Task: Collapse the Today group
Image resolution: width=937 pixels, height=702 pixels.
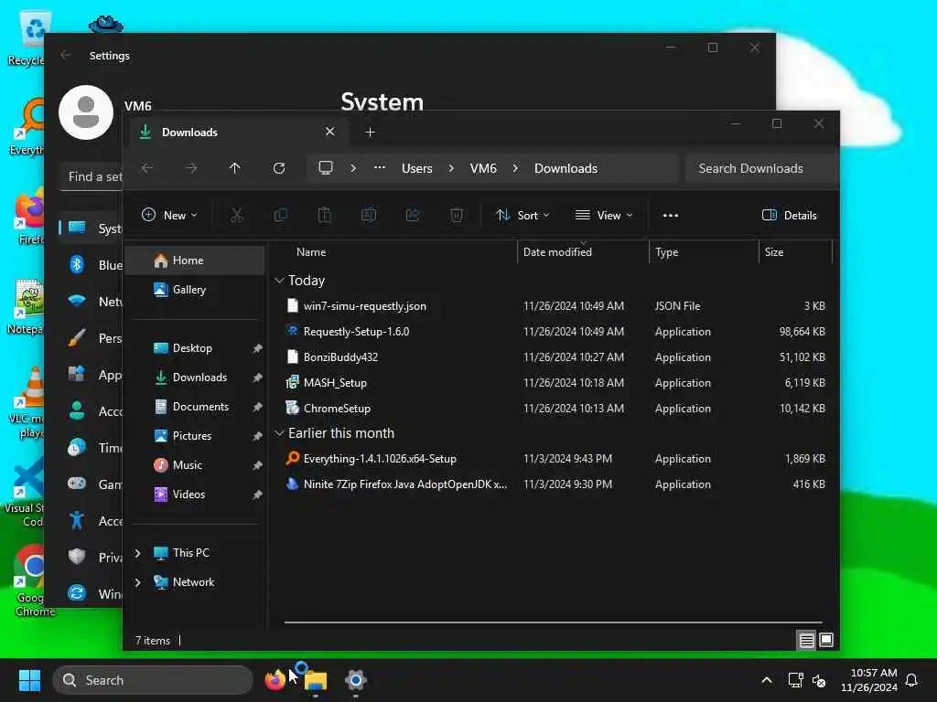Action: point(279,281)
